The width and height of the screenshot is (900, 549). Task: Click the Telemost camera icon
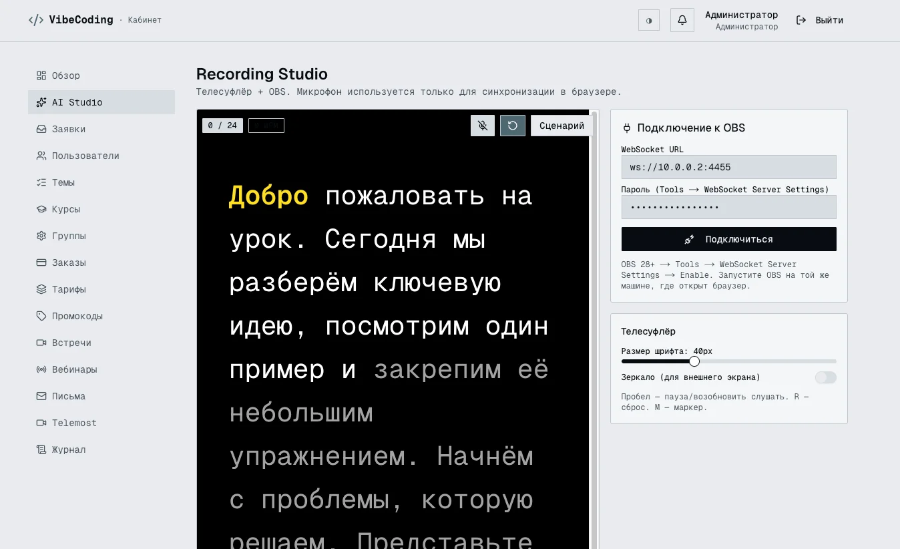point(41,423)
